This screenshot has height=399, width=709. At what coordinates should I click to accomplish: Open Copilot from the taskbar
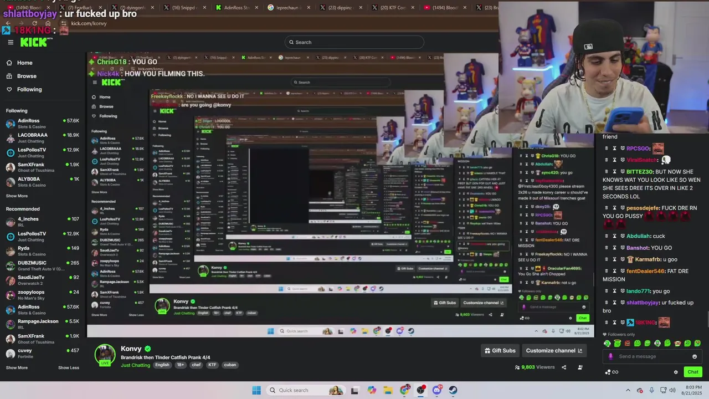(x=372, y=390)
